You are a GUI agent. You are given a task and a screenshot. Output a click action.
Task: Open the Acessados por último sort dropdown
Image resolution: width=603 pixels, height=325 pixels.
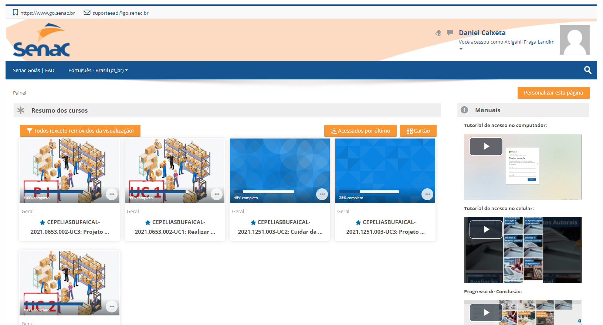pos(360,131)
